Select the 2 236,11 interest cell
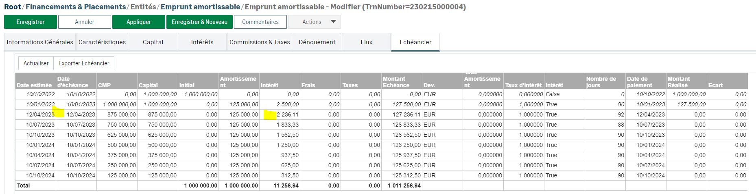The height and width of the screenshot is (194, 756). 287,114
